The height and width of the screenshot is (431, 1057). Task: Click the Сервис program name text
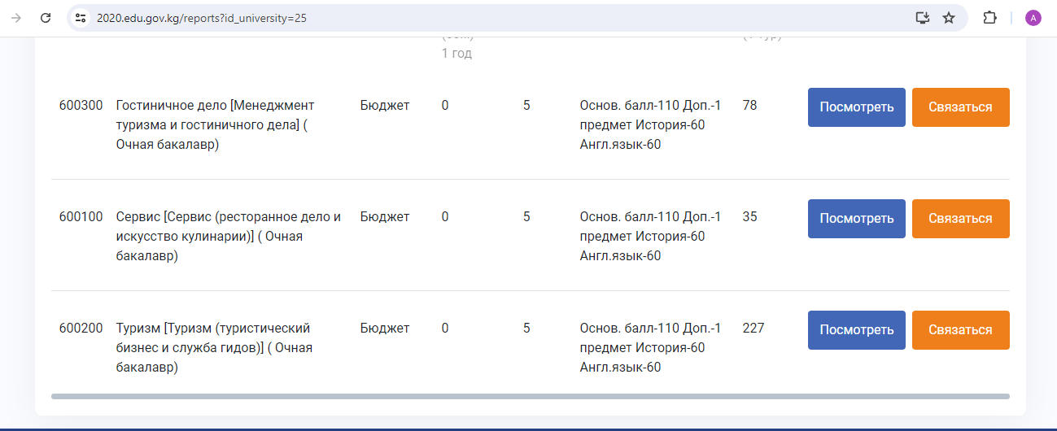229,237
